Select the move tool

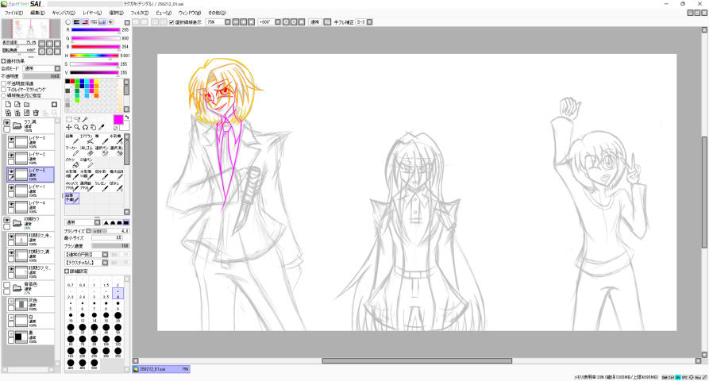coord(69,128)
